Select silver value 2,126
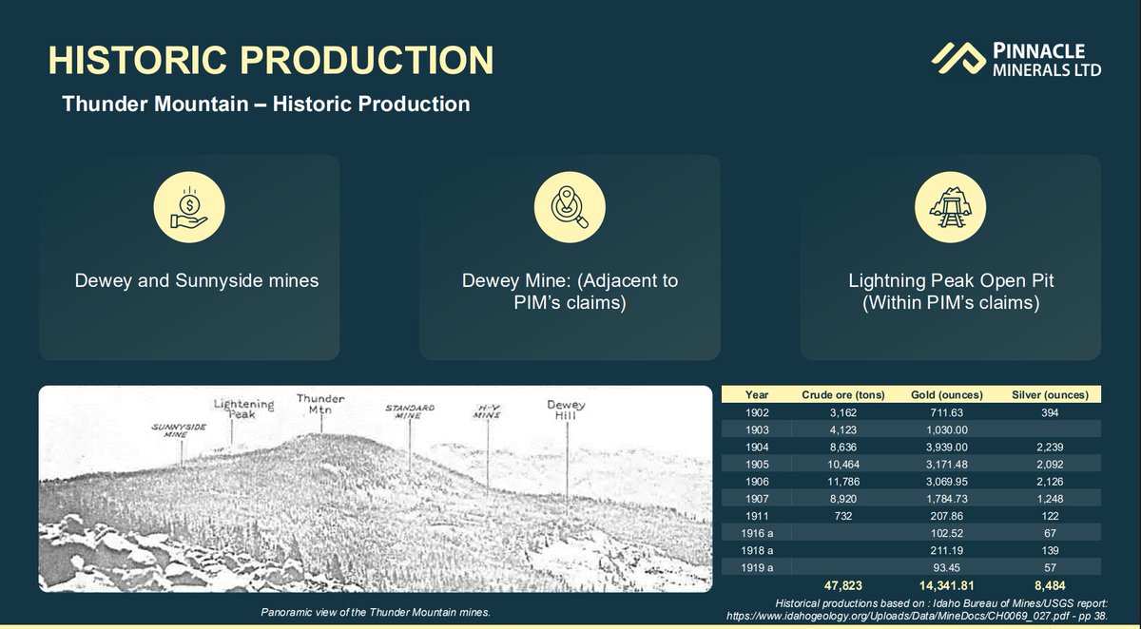The image size is (1141, 629). [x=1049, y=481]
